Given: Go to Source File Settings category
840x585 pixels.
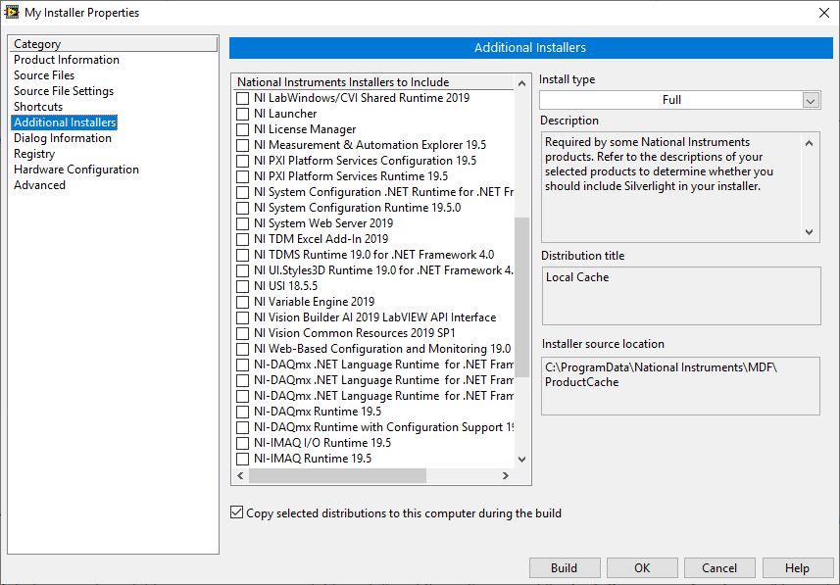Looking at the screenshot, I should tap(64, 91).
